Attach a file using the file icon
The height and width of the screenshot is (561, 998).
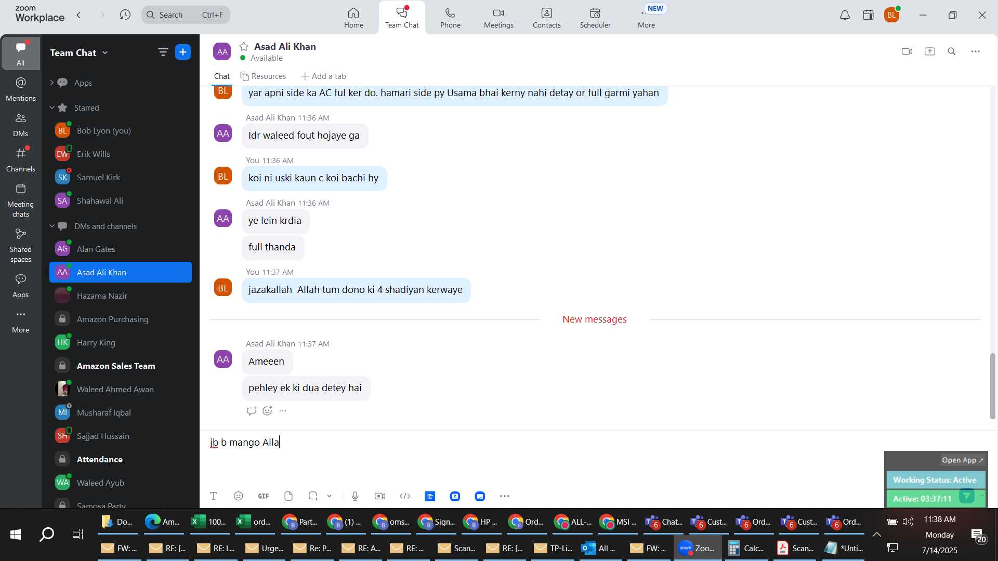288,497
